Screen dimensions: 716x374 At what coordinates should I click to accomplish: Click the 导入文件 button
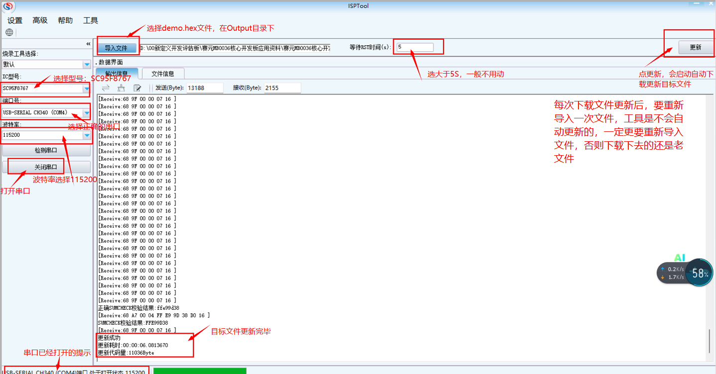coord(117,48)
